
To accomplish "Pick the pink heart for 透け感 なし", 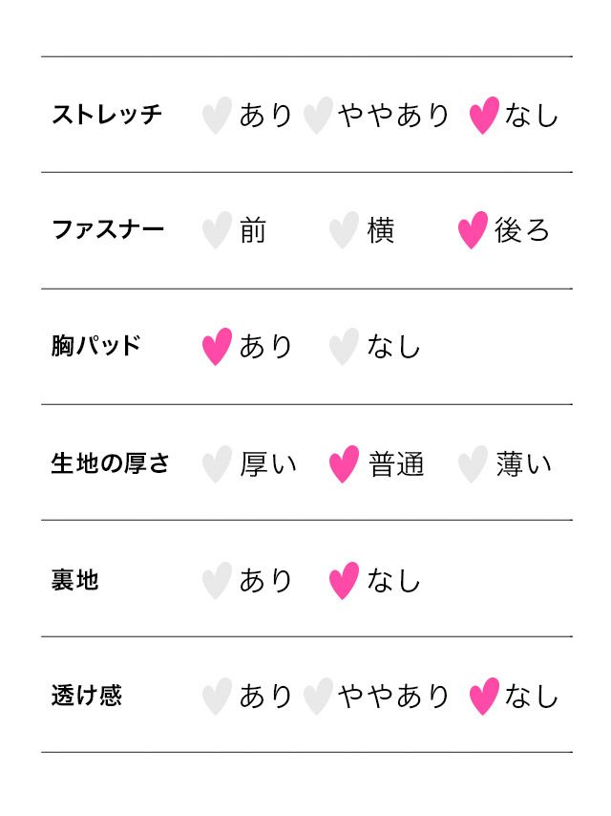I will 484,697.
